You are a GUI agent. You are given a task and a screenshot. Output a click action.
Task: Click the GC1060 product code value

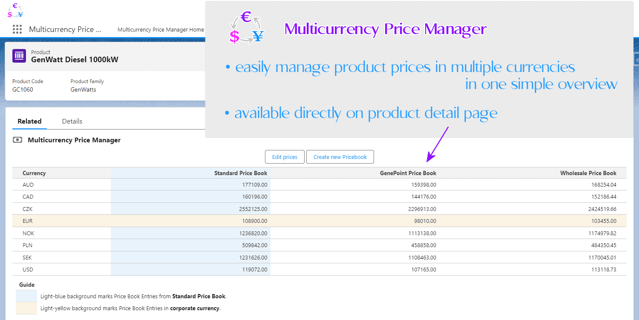click(x=23, y=90)
